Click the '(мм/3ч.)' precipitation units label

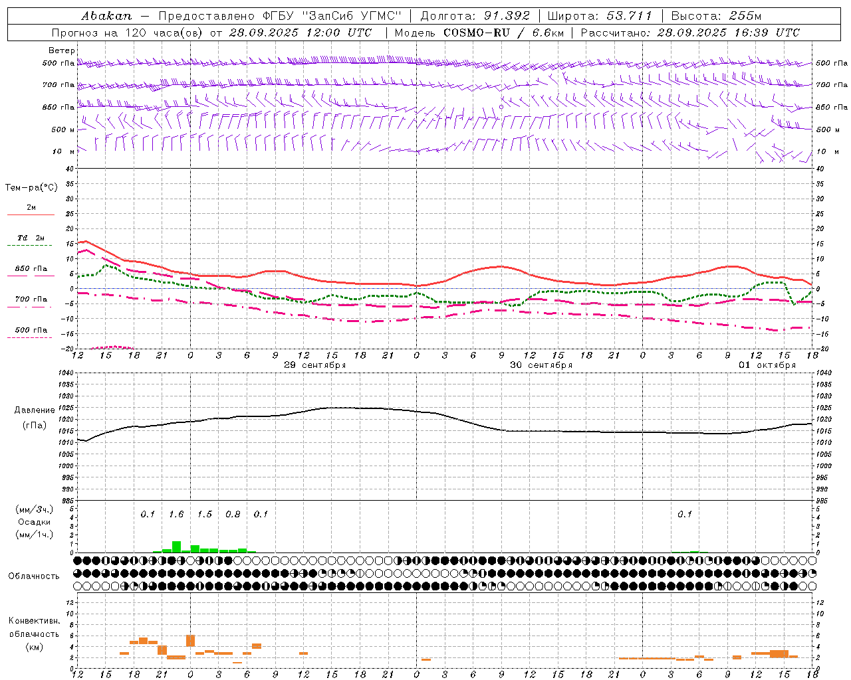[34, 509]
